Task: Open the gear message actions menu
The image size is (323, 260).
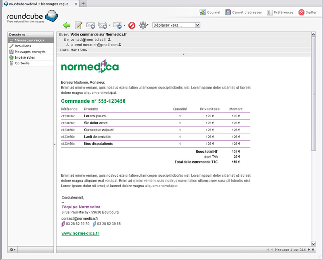Action: [x=143, y=25]
